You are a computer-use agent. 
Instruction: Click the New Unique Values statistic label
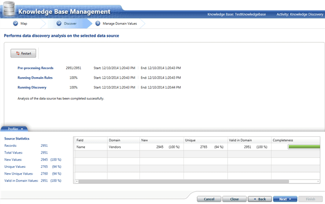click(19, 174)
